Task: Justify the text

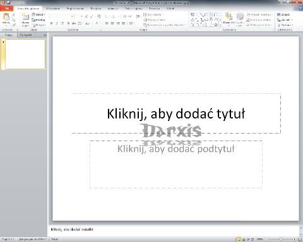Action: pyautogui.click(x=124, y=23)
